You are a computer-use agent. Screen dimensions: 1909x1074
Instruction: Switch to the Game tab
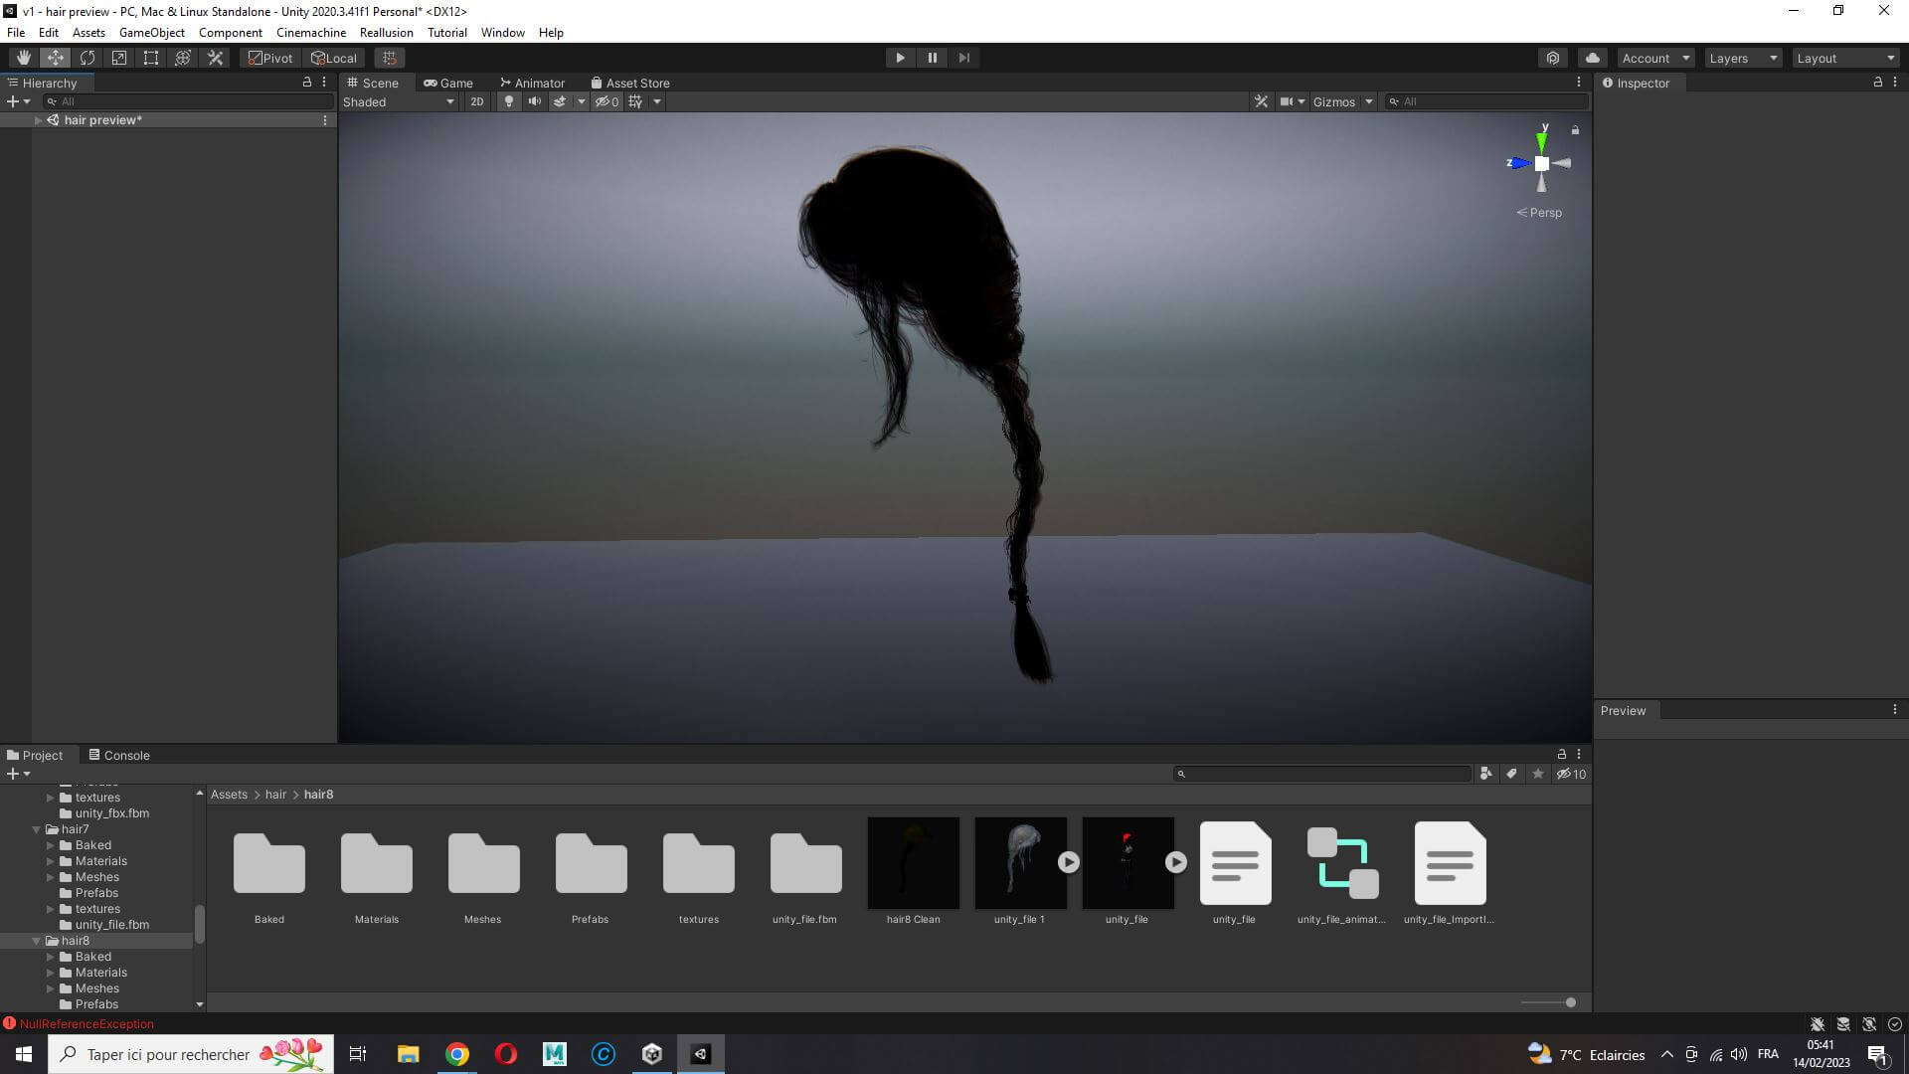(x=448, y=84)
